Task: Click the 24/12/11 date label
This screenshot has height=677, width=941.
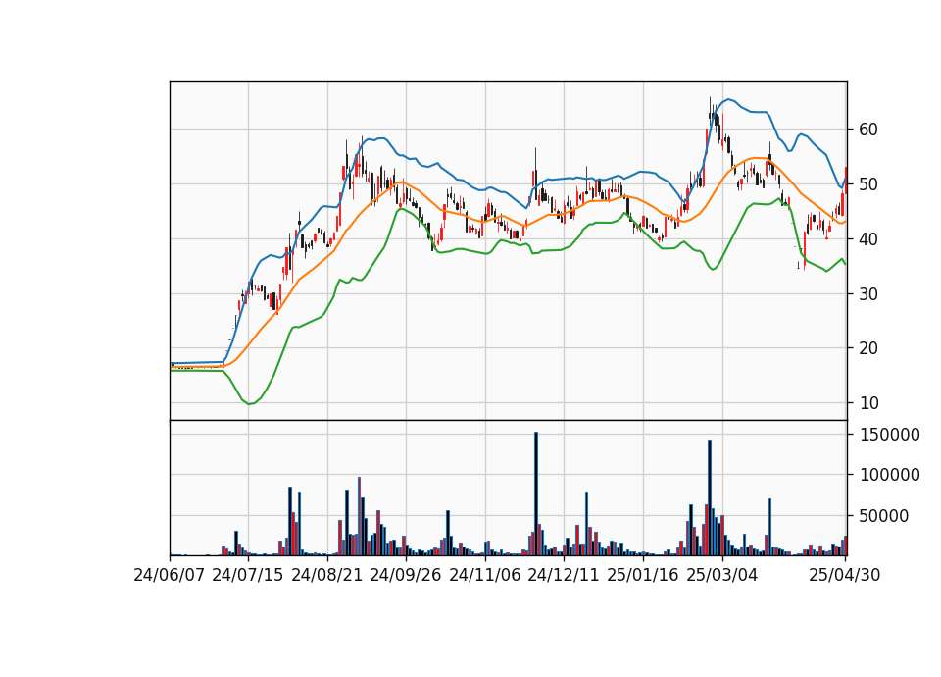Action: point(564,576)
